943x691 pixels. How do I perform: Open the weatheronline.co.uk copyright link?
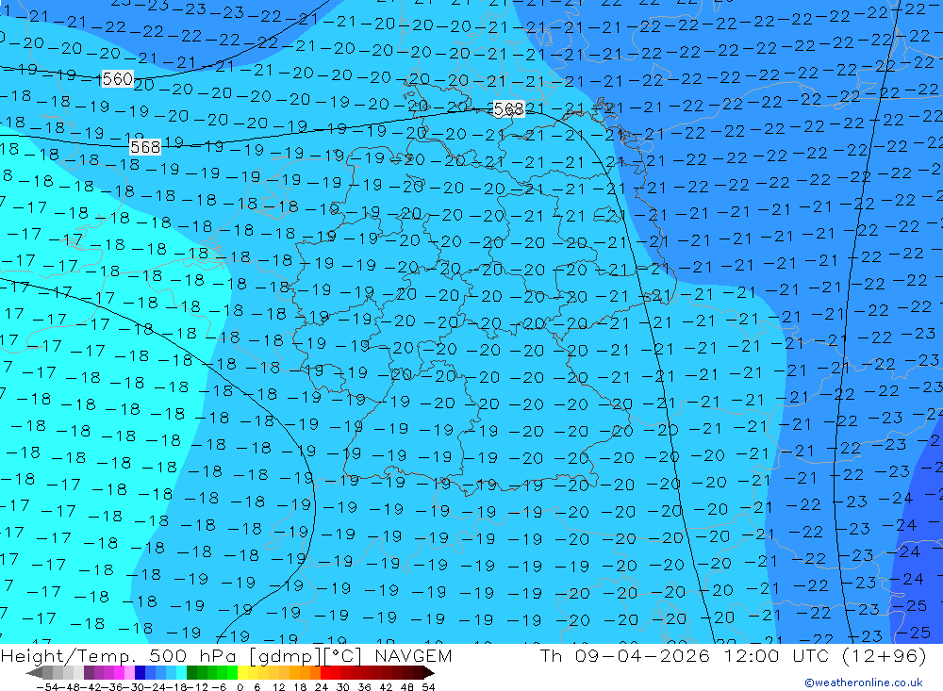(863, 683)
